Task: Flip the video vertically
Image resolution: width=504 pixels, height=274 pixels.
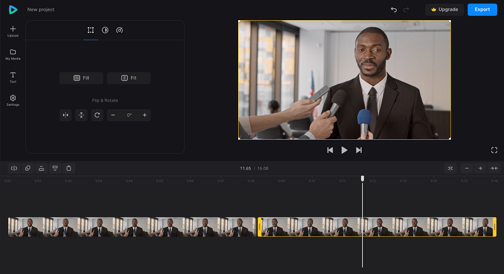Action: click(81, 115)
